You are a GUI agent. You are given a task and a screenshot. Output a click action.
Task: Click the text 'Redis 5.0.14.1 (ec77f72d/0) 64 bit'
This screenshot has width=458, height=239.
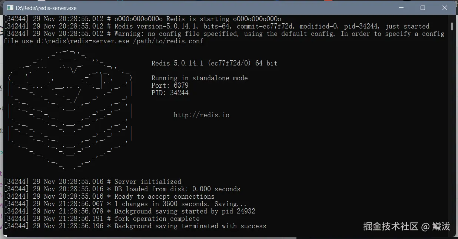pos(214,63)
